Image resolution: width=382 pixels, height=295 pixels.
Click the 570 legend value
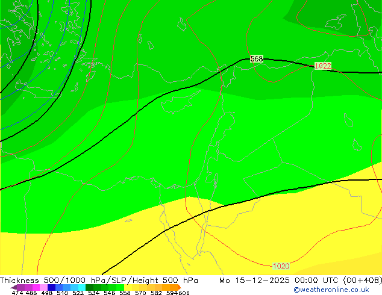point(140,293)
